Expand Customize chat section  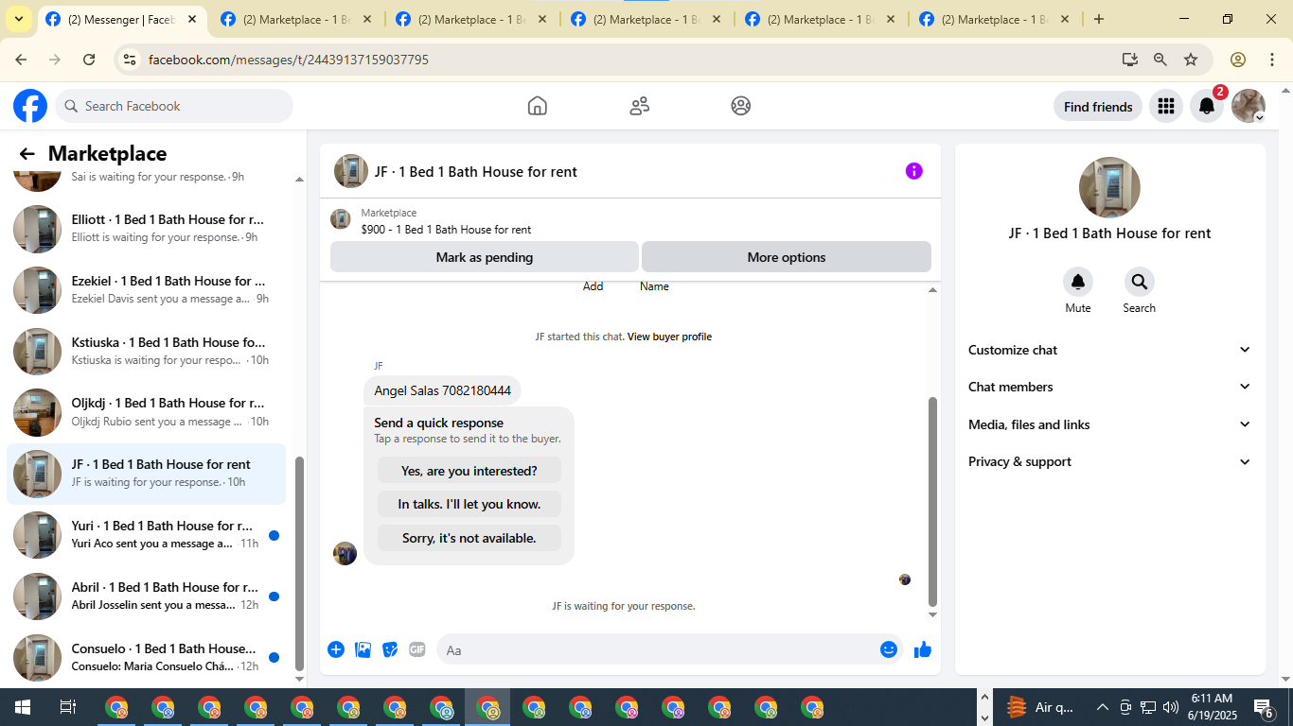tap(1109, 350)
